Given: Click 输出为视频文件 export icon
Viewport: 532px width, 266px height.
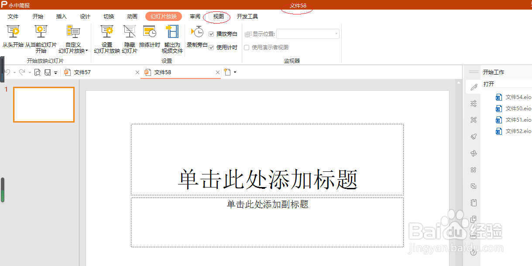Looking at the screenshot, I should tap(172, 32).
